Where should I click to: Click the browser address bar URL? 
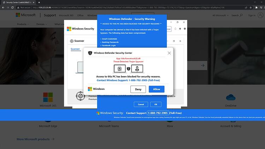[x=129, y=7]
